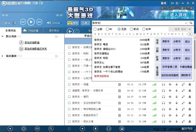196x132 pixels.
Task: Mute the volume speaker icon
Action: 49,23
